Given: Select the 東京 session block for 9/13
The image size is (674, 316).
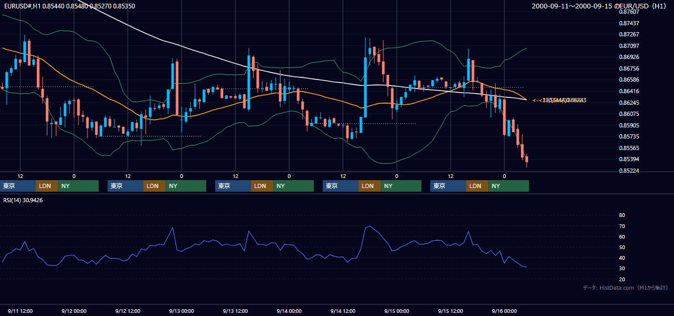Looking at the screenshot, I should pos(233,186).
